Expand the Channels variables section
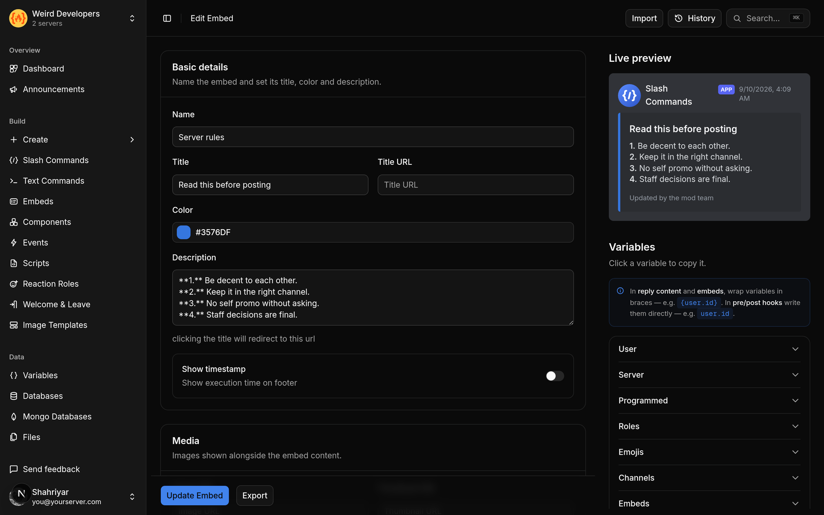 pos(709,478)
